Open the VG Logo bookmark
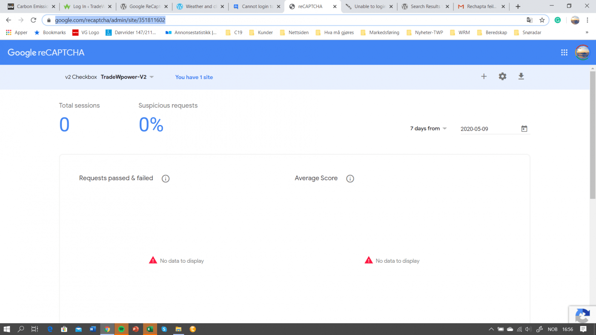This screenshot has height=335, width=596. click(x=86, y=32)
